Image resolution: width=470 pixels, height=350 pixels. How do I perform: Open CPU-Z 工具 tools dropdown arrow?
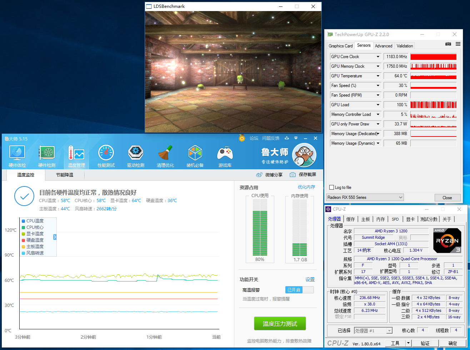click(408, 343)
